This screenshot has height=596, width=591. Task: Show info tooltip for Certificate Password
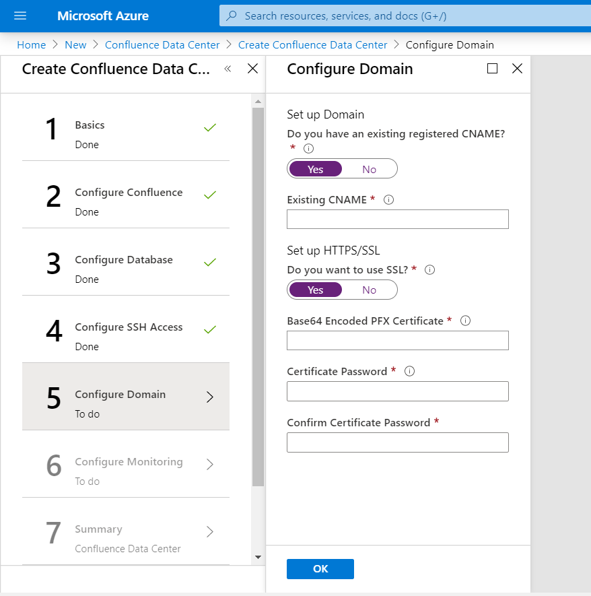point(409,371)
